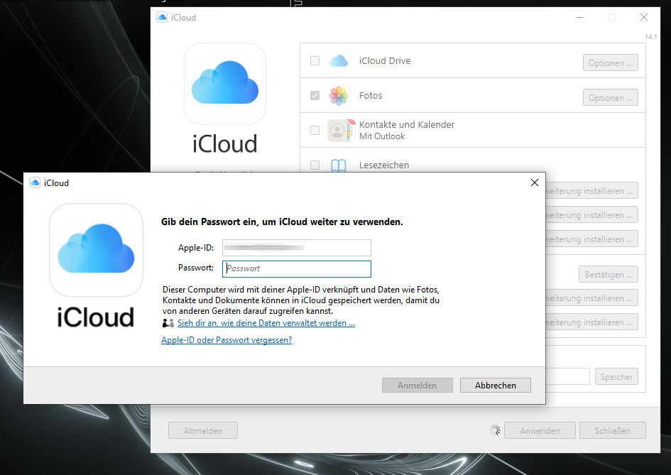Open Optionen for Fotos

point(610,97)
